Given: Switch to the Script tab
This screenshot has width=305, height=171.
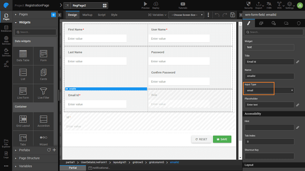Looking at the screenshot, I should [102, 15].
